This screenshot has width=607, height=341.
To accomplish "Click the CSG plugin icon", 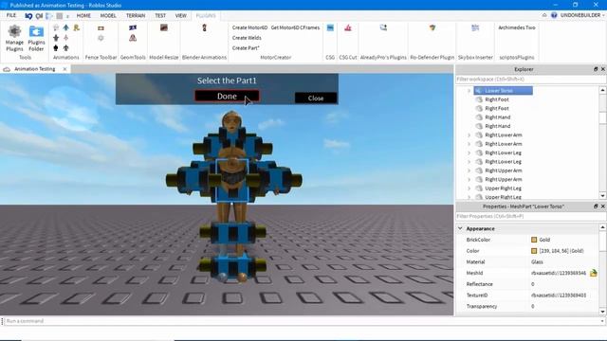I will (x=330, y=27).
